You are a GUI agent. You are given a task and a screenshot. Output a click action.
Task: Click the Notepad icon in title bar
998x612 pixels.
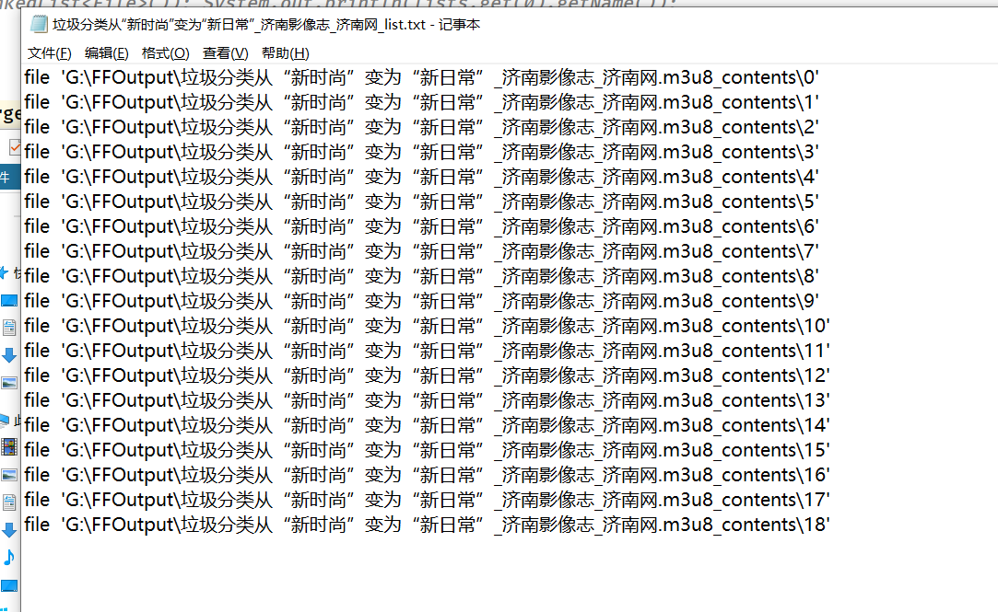pos(39,24)
